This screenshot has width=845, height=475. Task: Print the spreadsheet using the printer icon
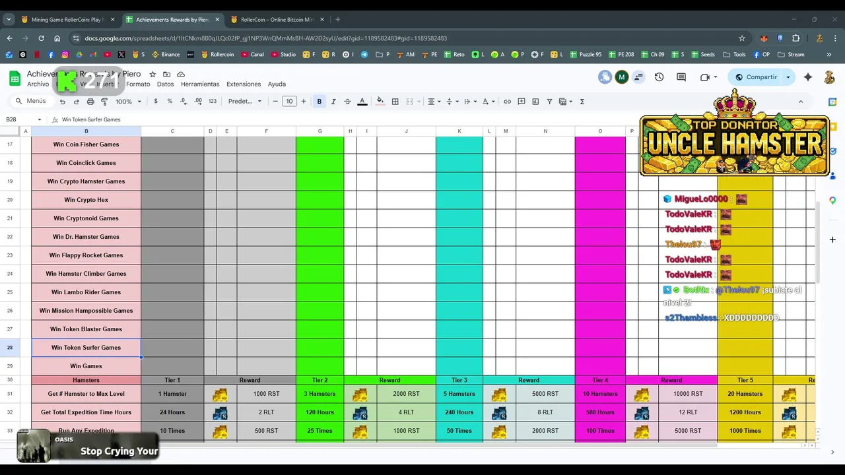pyautogui.click(x=90, y=102)
